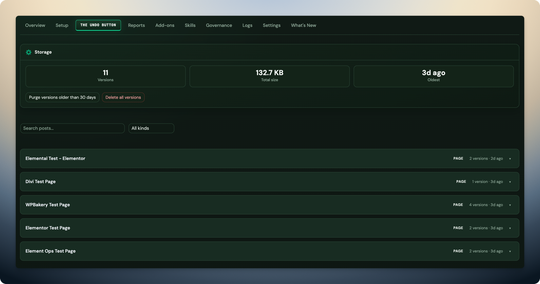Select The Undo Button tab
Viewport: 540px width, 284px height.
pos(98,25)
